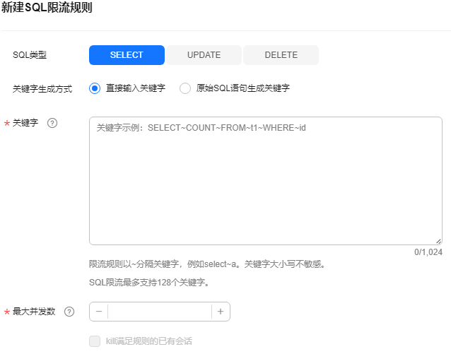The image size is (451, 354).
Task: Click the kill满足规则的已有会话 label text
Action: (x=149, y=341)
